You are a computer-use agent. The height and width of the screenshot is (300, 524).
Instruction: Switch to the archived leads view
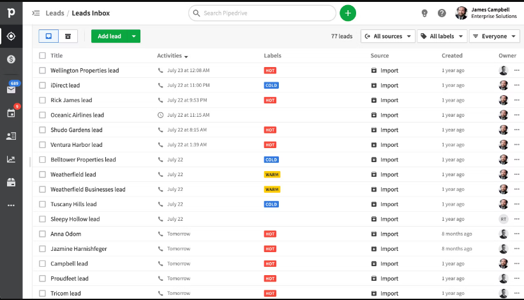tap(68, 36)
